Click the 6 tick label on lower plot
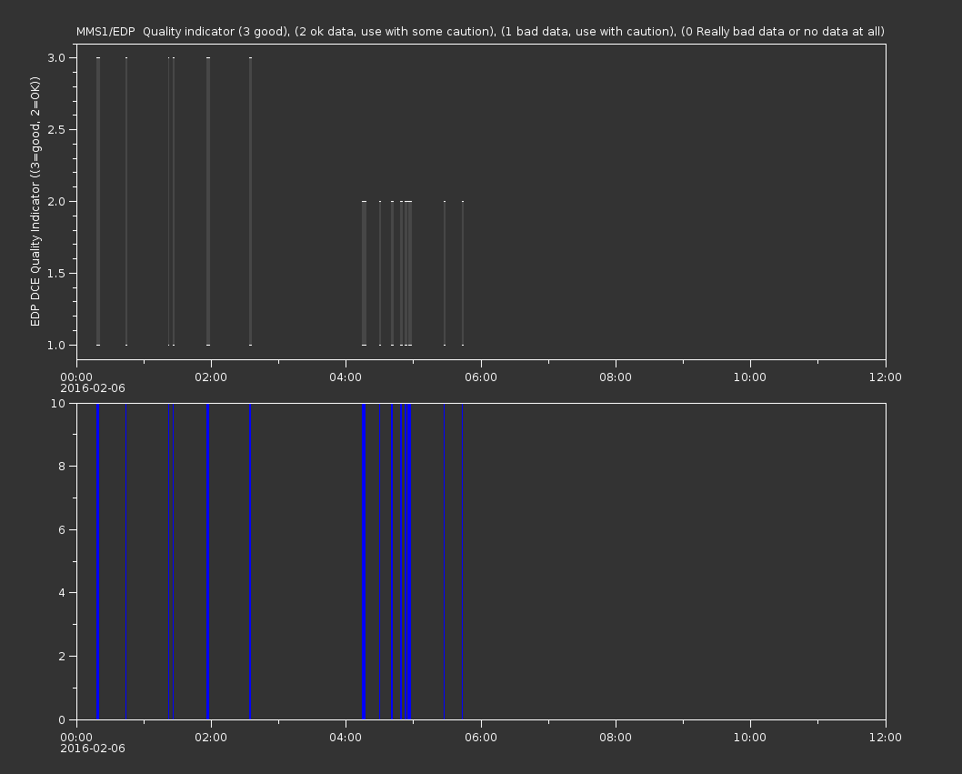 pos(62,529)
